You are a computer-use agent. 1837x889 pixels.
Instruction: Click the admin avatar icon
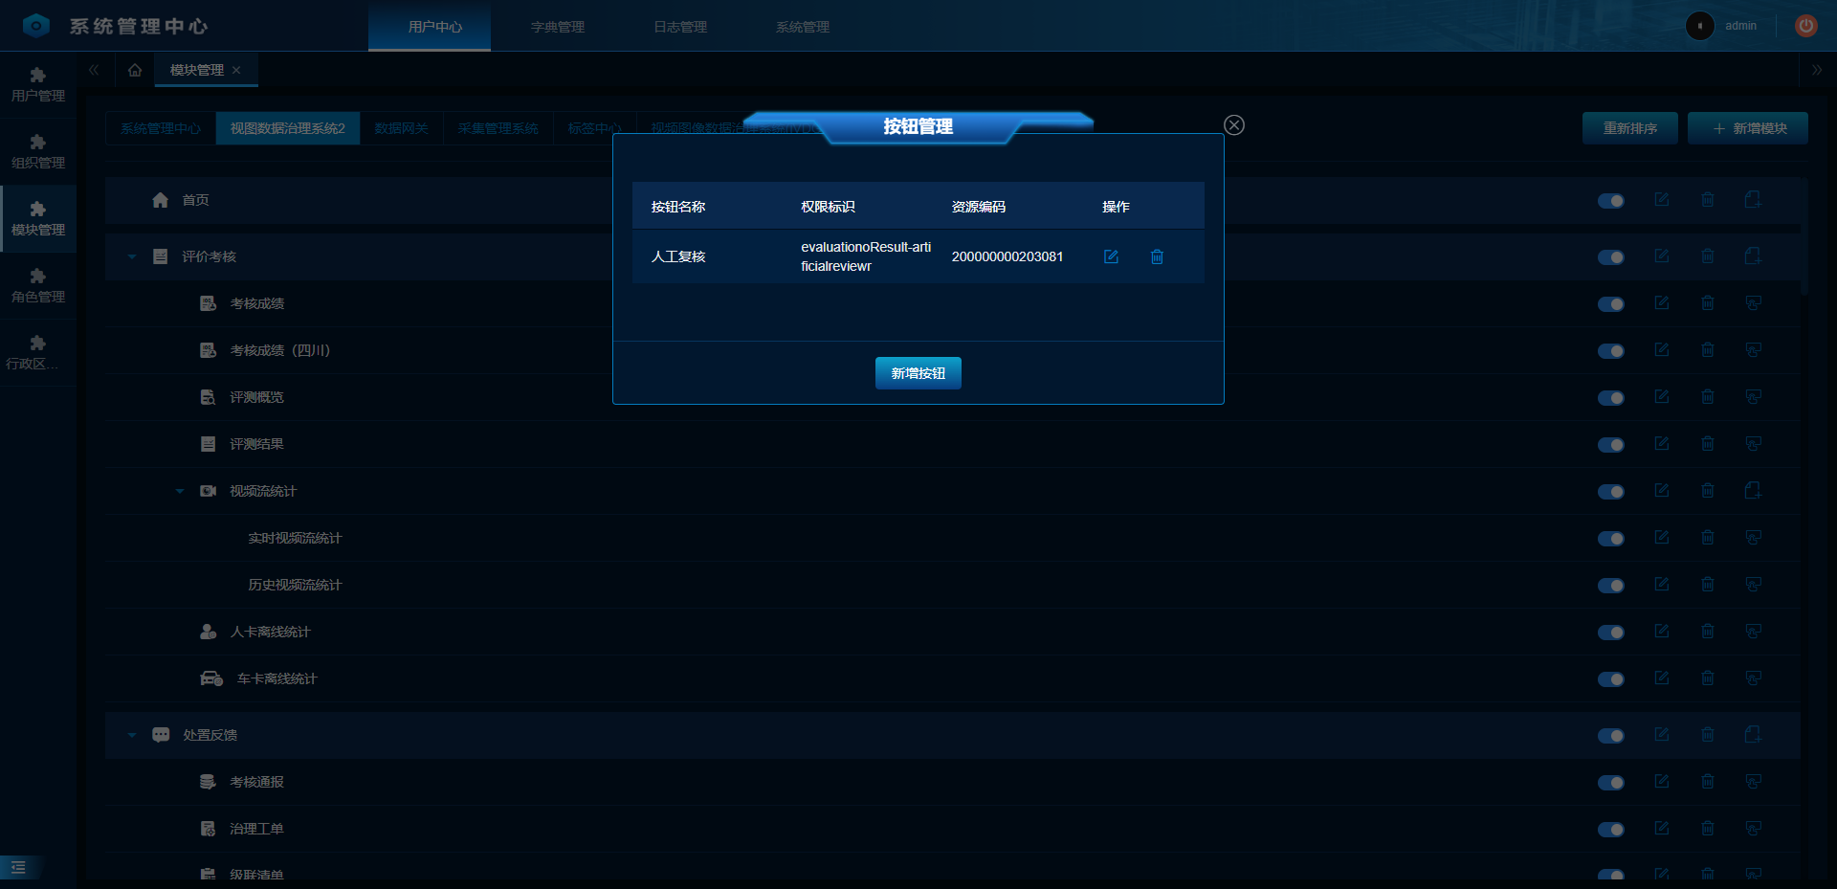pyautogui.click(x=1699, y=26)
